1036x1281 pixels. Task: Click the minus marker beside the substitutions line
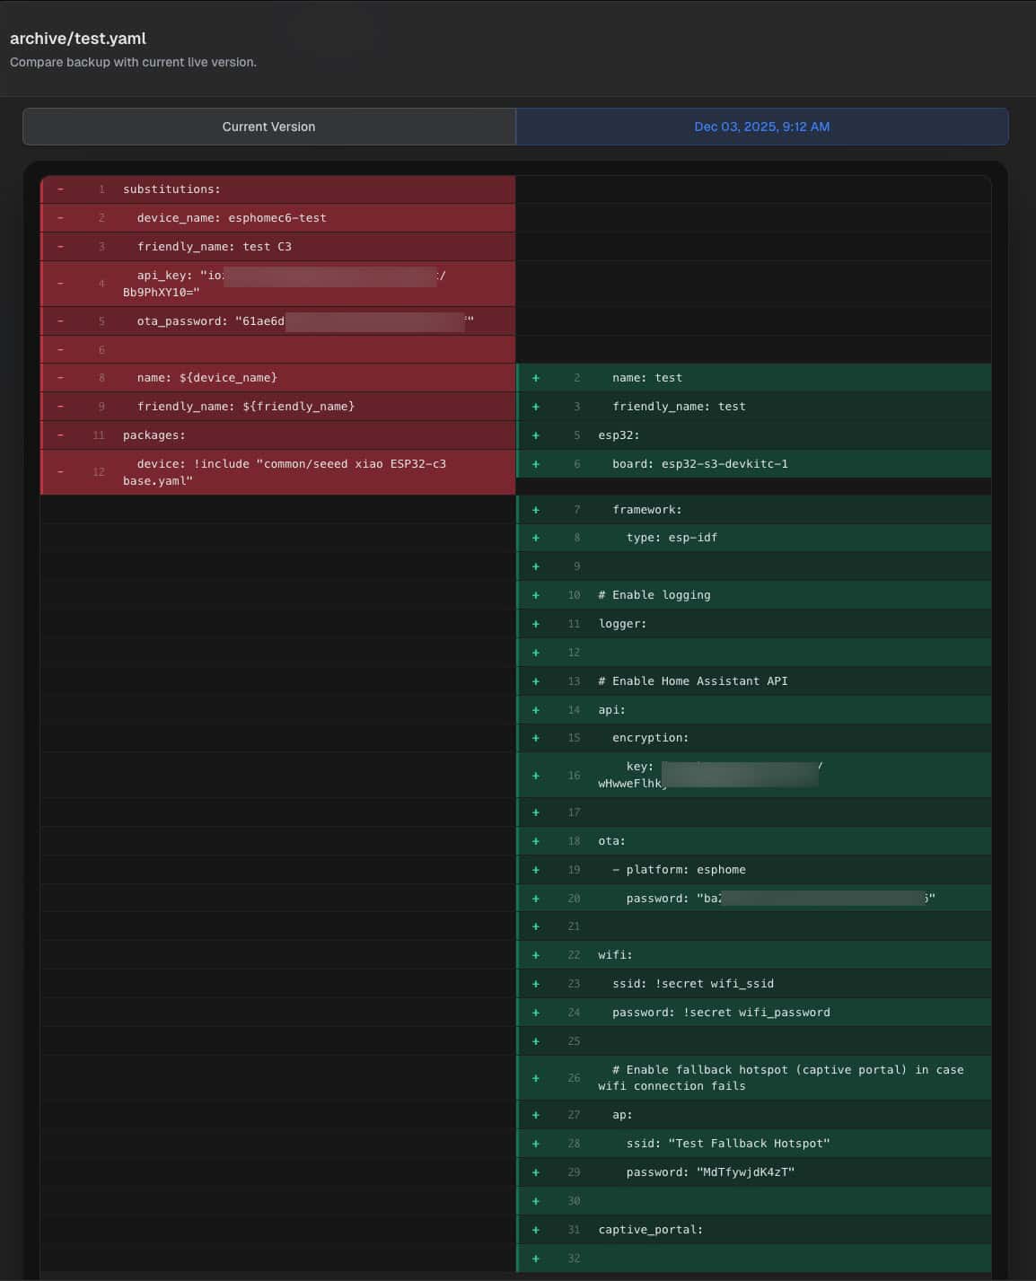60,189
